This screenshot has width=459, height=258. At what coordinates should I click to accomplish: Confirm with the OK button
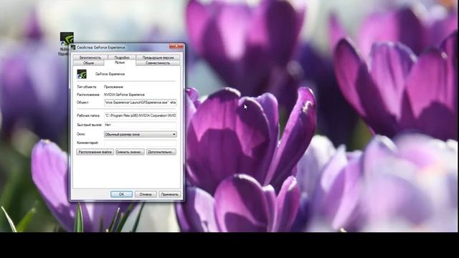tap(121, 194)
